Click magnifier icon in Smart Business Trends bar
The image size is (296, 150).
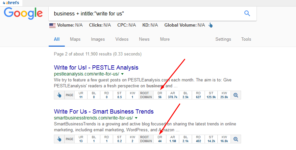[235, 139]
